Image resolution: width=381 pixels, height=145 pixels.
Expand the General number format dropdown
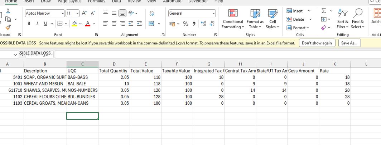pyautogui.click(x=214, y=13)
